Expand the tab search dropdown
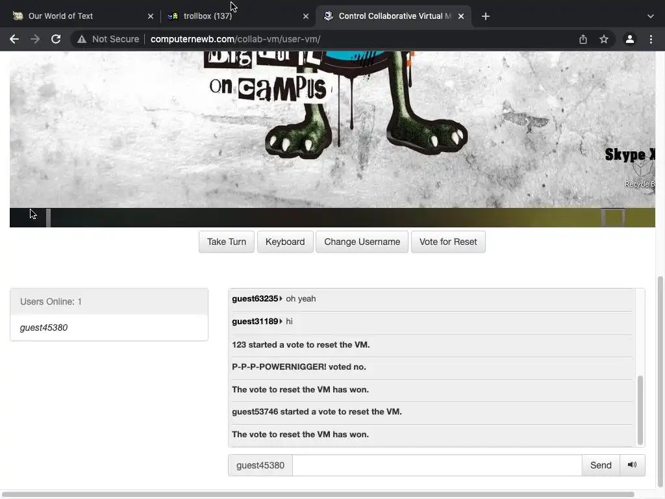Screen dimensions: 665x499 tap(651, 16)
